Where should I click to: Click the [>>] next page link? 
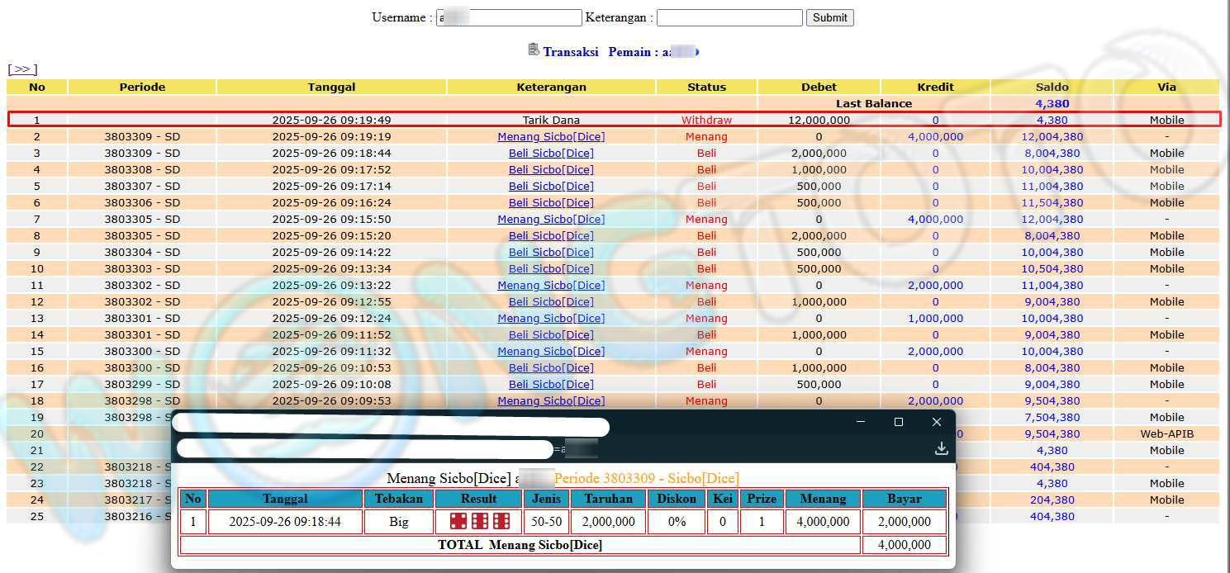pos(22,69)
